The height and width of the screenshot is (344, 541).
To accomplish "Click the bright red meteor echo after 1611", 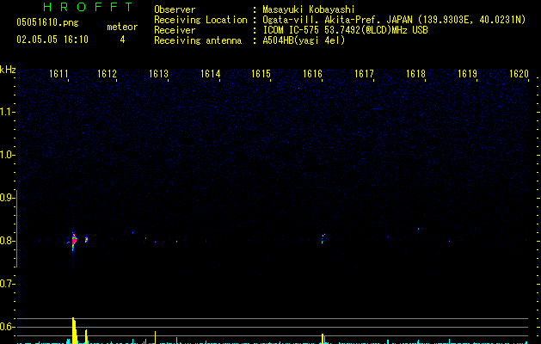I will pyautogui.click(x=74, y=240).
